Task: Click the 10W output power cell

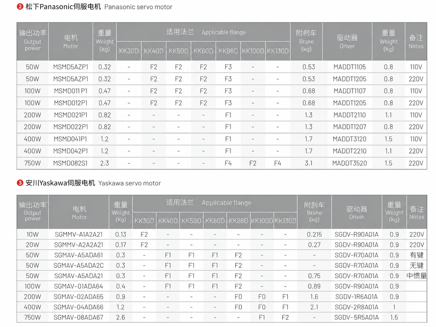Action: pos(33,234)
